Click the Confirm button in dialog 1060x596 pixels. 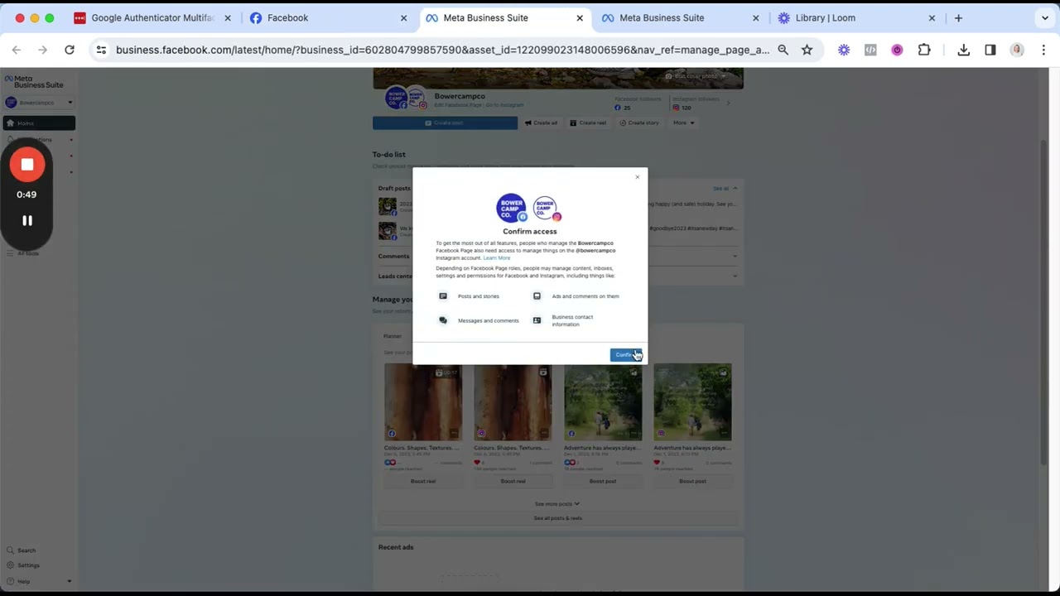pyautogui.click(x=625, y=355)
